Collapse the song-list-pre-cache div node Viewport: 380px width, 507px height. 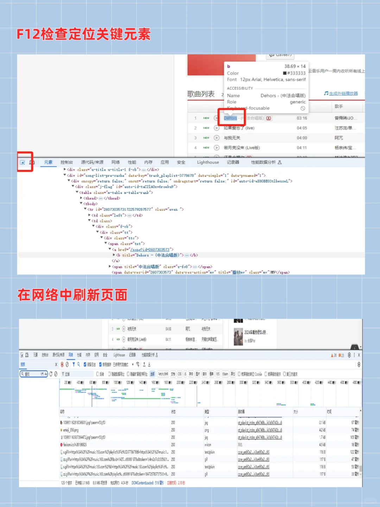click(65, 175)
